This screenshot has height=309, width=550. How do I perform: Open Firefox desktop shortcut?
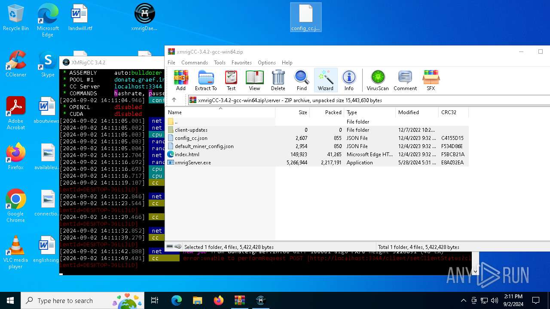tap(16, 157)
